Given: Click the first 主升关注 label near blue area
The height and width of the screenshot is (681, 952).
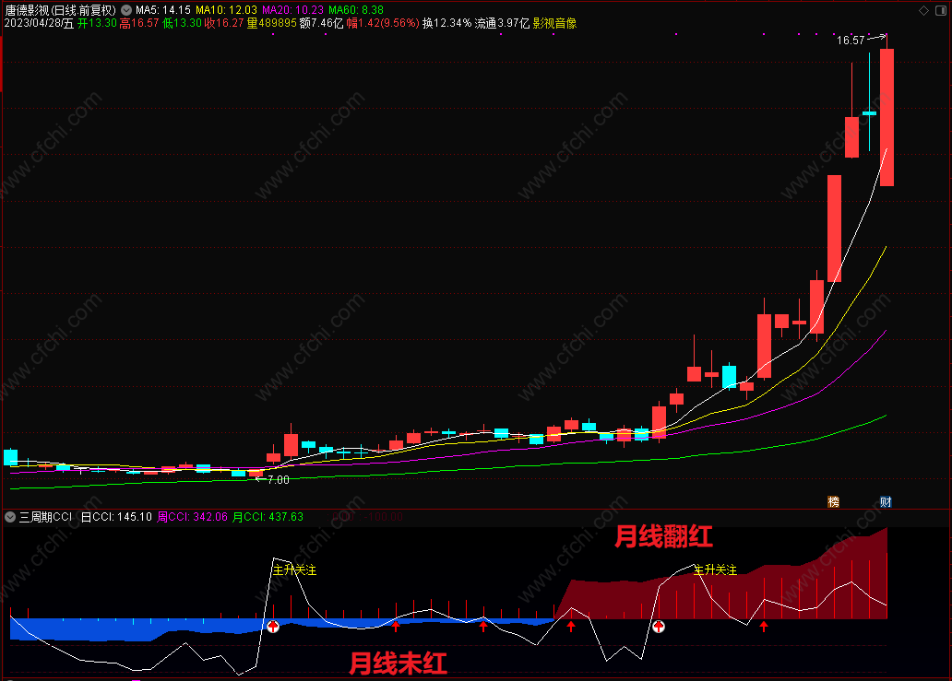Looking at the screenshot, I should [x=294, y=570].
